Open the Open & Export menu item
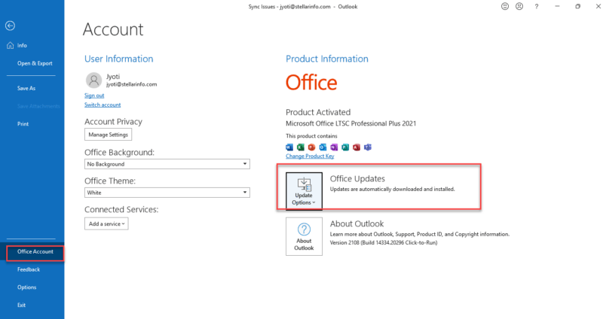The image size is (603, 319). point(35,63)
